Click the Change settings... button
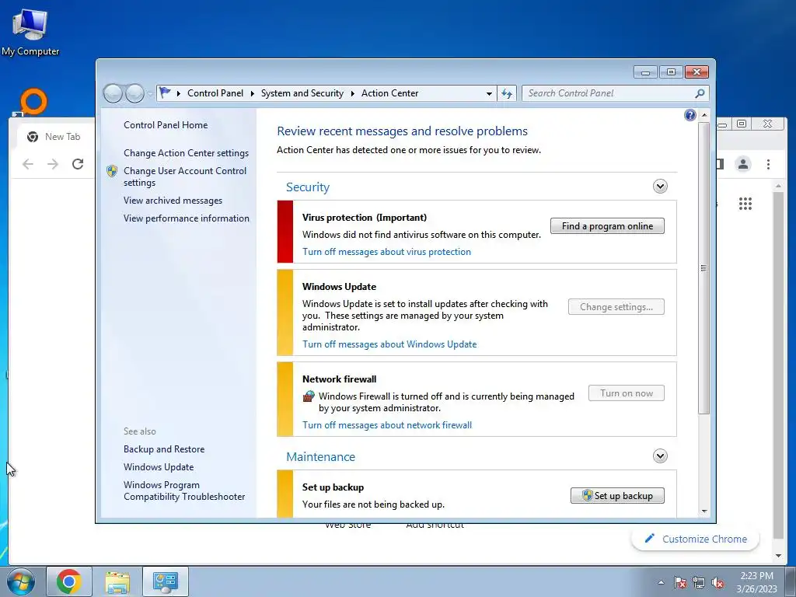The width and height of the screenshot is (796, 597). coord(616,307)
